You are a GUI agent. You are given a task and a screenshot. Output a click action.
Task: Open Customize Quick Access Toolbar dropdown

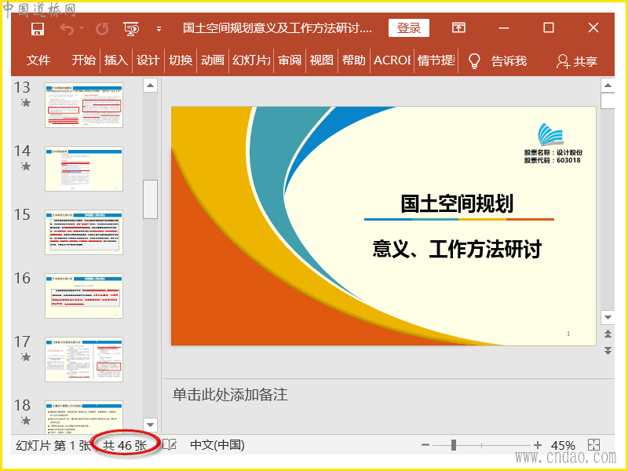pos(159,29)
